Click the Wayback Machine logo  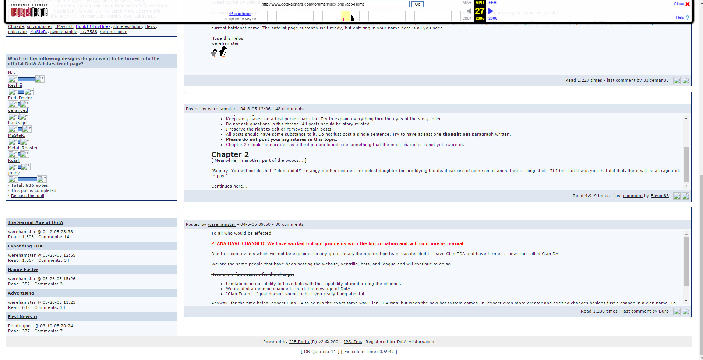tap(29, 11)
